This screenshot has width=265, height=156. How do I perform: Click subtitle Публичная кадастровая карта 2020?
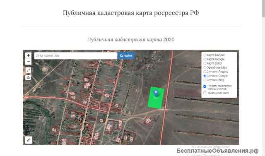tap(131, 39)
